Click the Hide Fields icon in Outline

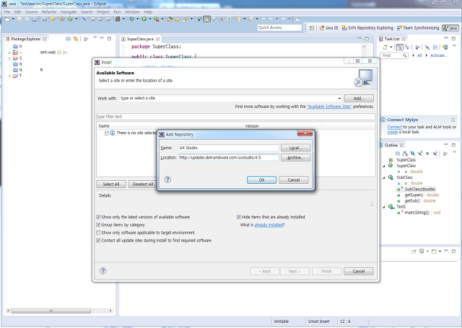tap(412, 154)
